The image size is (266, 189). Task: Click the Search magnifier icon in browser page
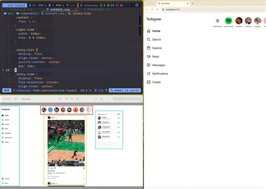click(149, 39)
